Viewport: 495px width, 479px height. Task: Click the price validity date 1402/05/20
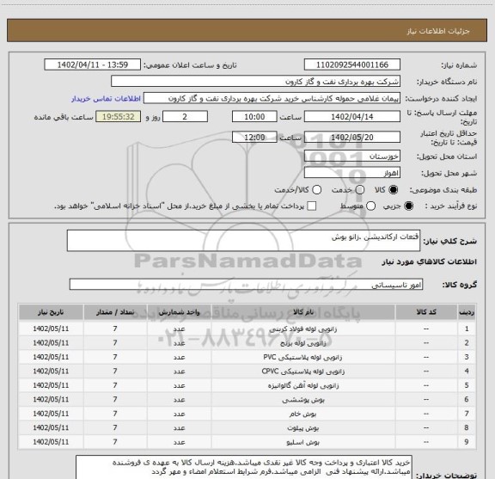tap(352, 137)
